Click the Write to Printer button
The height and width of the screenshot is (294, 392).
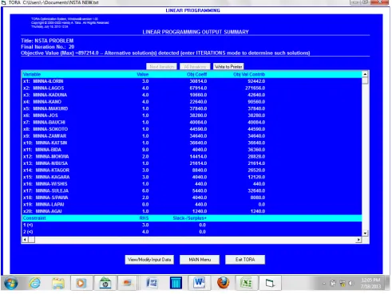(x=228, y=67)
